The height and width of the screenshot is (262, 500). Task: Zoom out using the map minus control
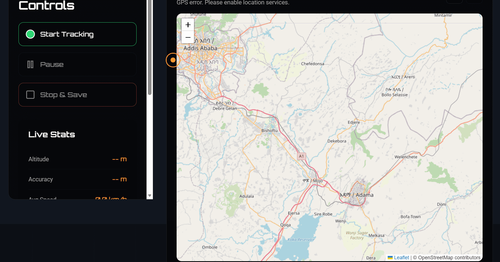point(188,37)
